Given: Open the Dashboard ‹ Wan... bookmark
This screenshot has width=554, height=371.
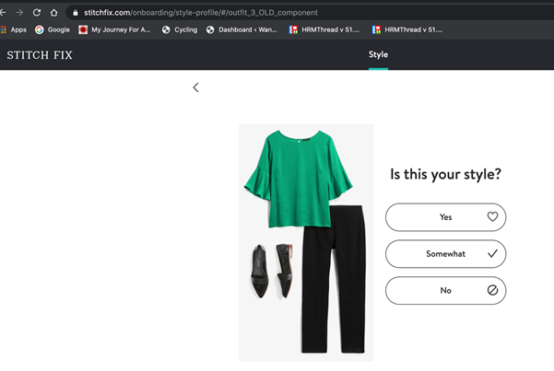Looking at the screenshot, I should click(x=242, y=29).
